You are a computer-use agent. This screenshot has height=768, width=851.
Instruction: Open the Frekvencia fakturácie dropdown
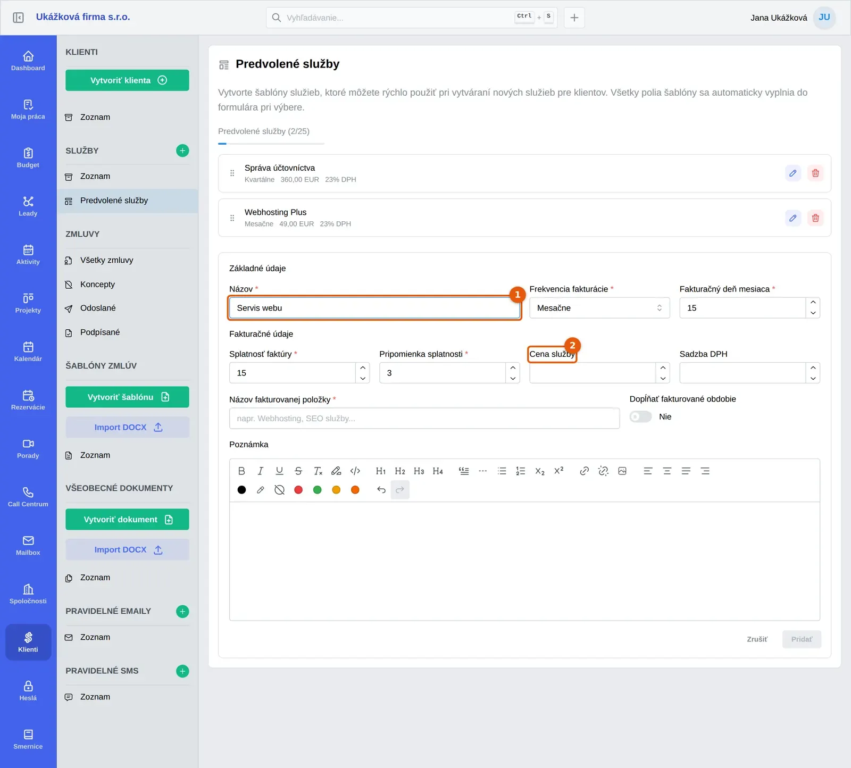tap(599, 308)
